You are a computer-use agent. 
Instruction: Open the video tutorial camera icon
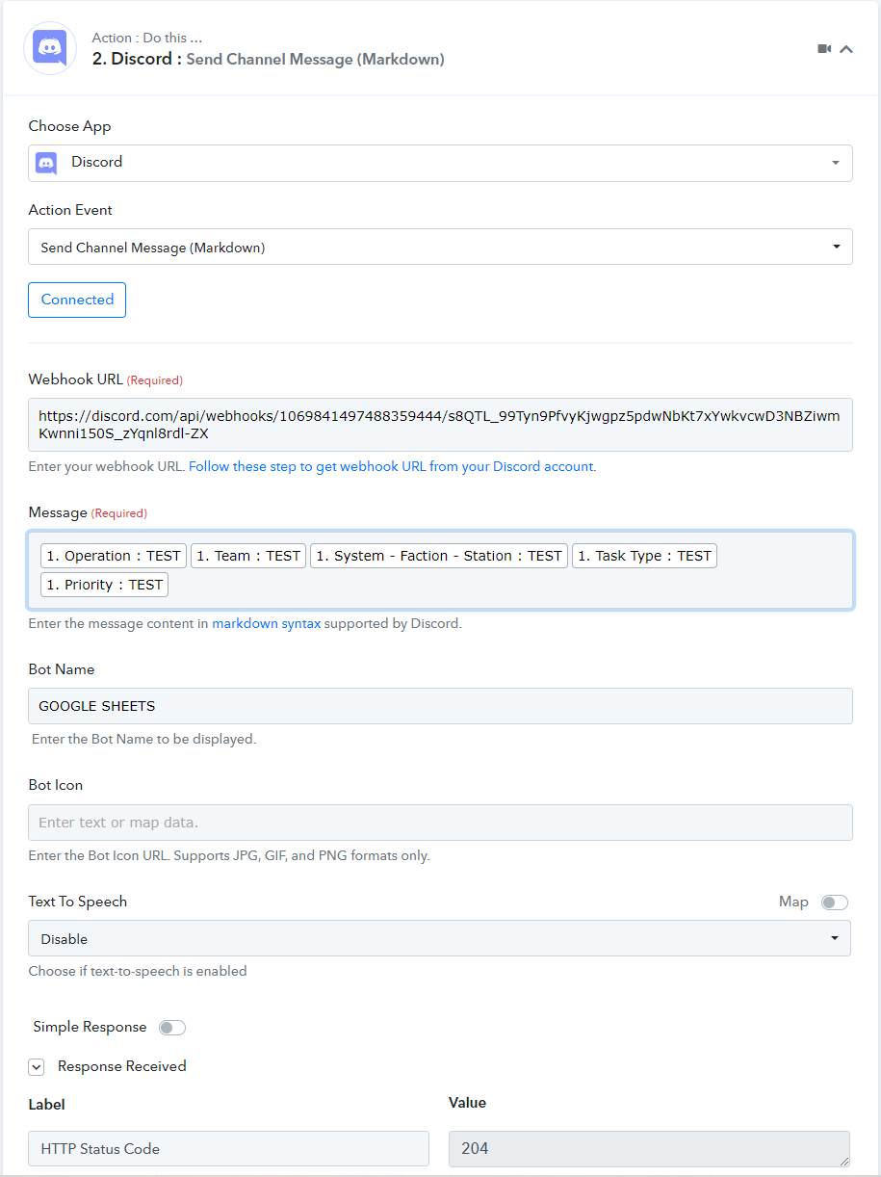pyautogui.click(x=824, y=49)
